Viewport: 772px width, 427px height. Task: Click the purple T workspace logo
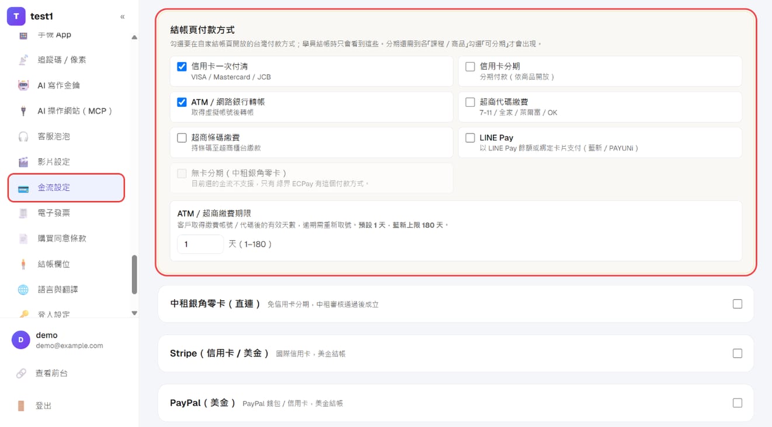tap(16, 16)
